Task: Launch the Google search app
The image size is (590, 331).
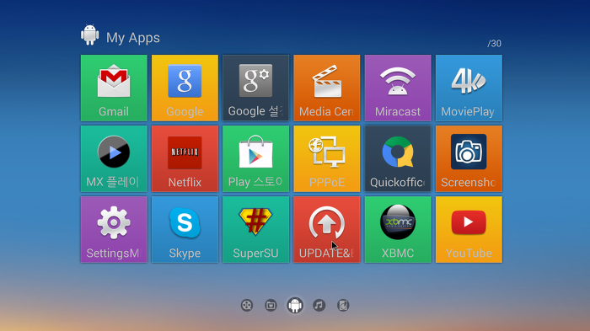Action: coord(185,88)
